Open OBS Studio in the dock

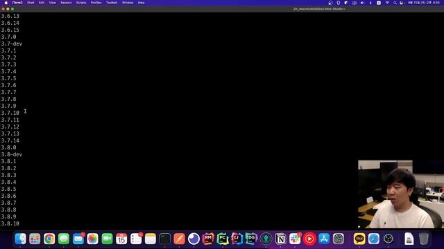point(388,239)
